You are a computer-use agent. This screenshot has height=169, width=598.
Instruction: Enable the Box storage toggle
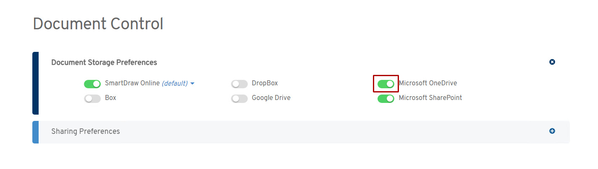92,99
